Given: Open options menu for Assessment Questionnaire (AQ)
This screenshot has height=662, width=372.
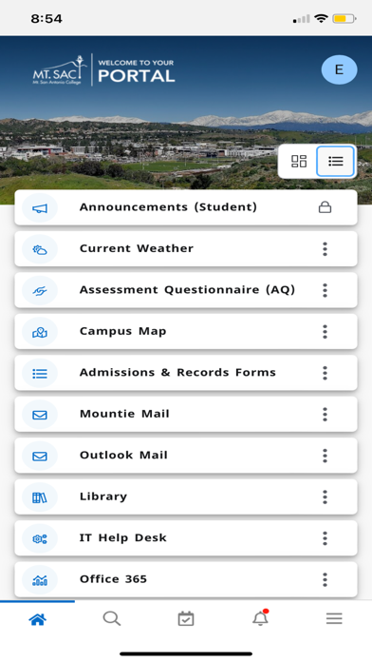Looking at the screenshot, I should point(325,290).
